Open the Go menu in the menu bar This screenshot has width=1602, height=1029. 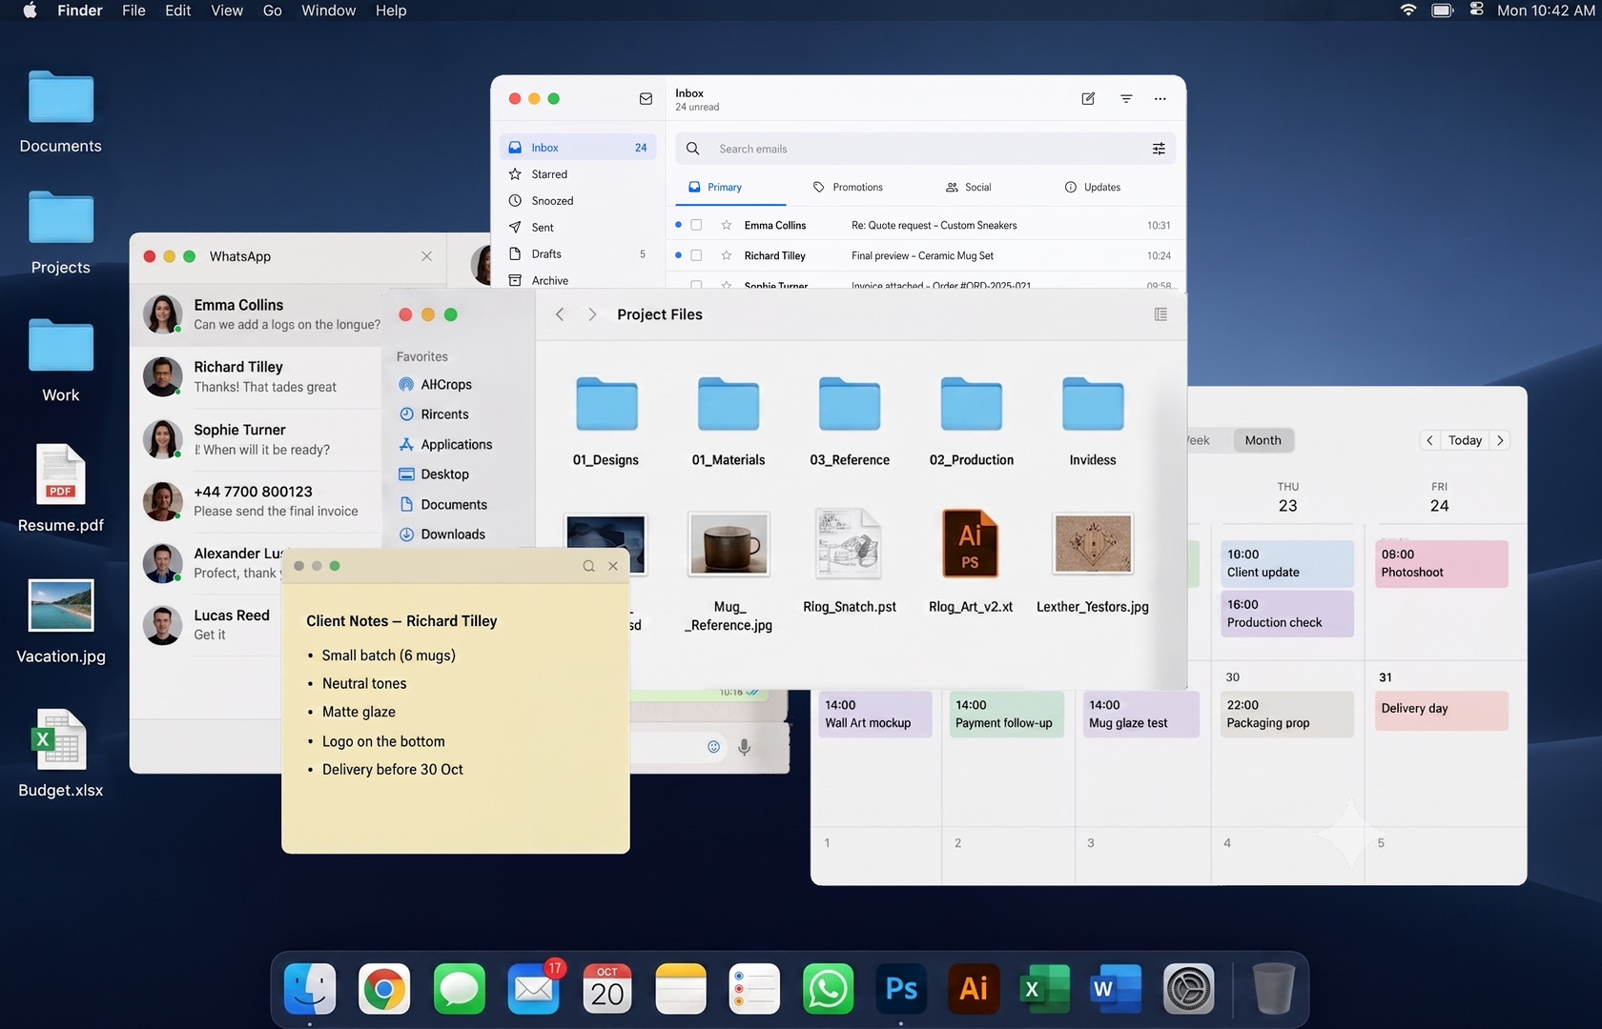[x=273, y=10]
